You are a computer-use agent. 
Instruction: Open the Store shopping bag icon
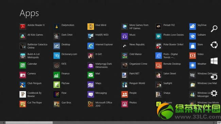pyautogui.click(x=192, y=46)
